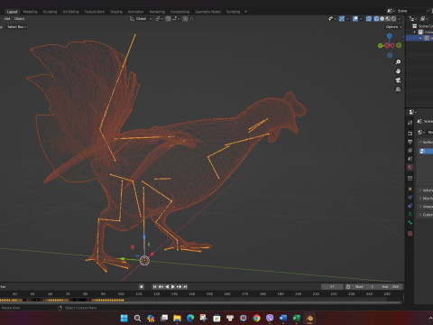The image size is (433, 325).
Task: Expand the Custom Properties panel
Action: [x=426, y=215]
